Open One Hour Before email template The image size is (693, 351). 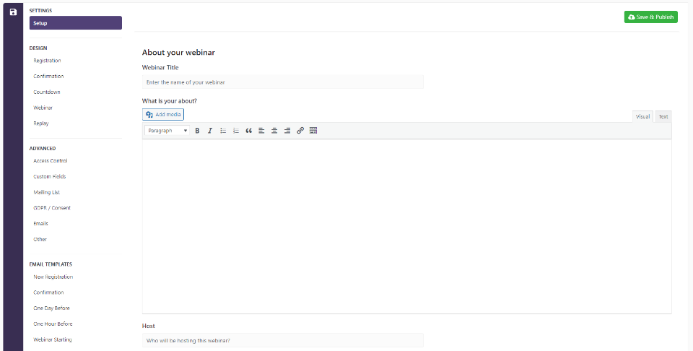[x=53, y=324]
